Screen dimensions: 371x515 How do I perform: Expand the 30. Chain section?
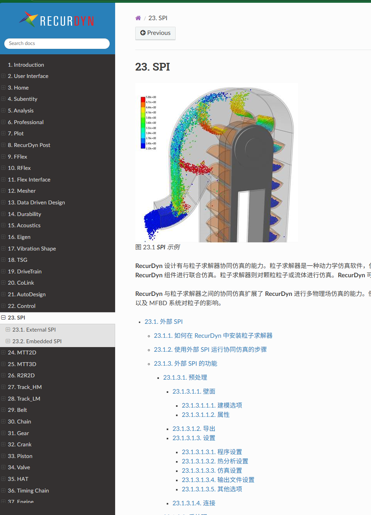3,421
